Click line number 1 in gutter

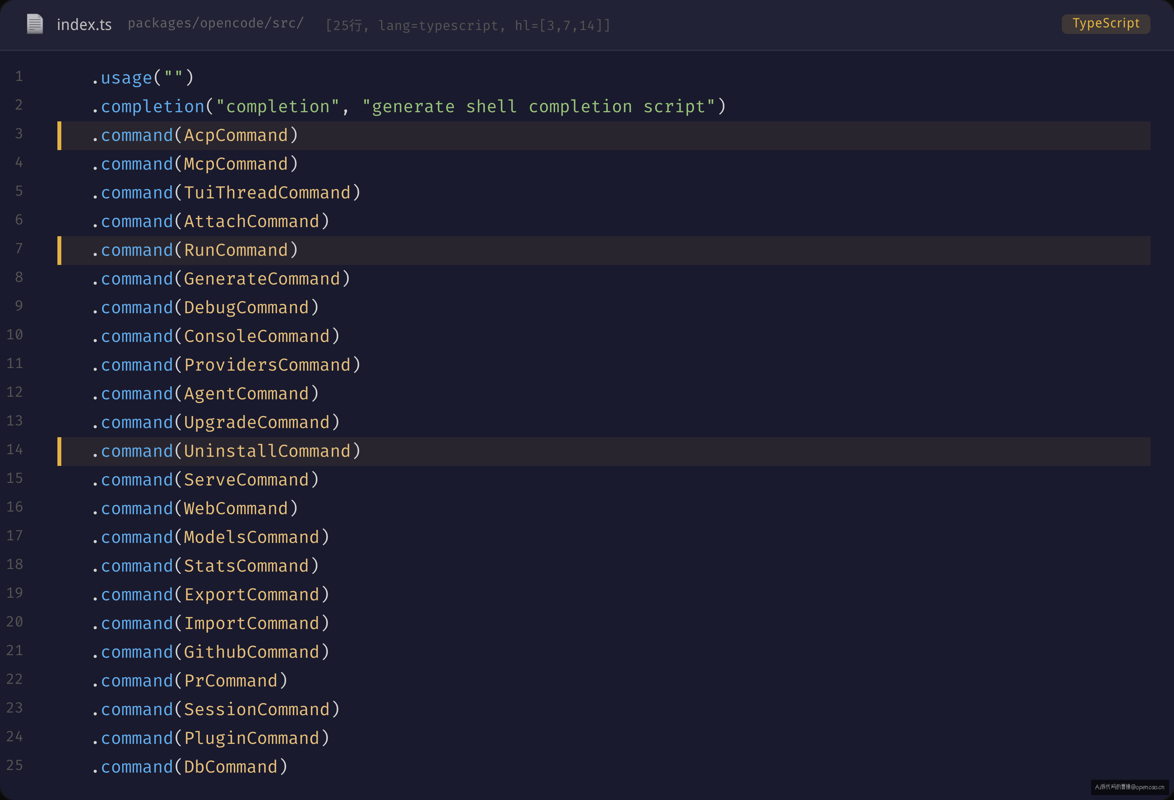pos(19,76)
